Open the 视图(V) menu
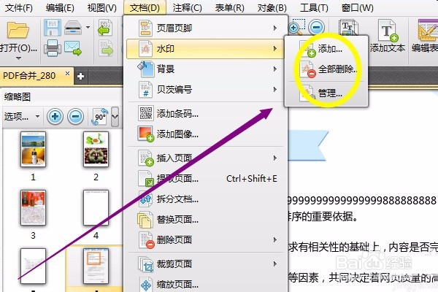This screenshot has height=292, width=438. (x=101, y=7)
